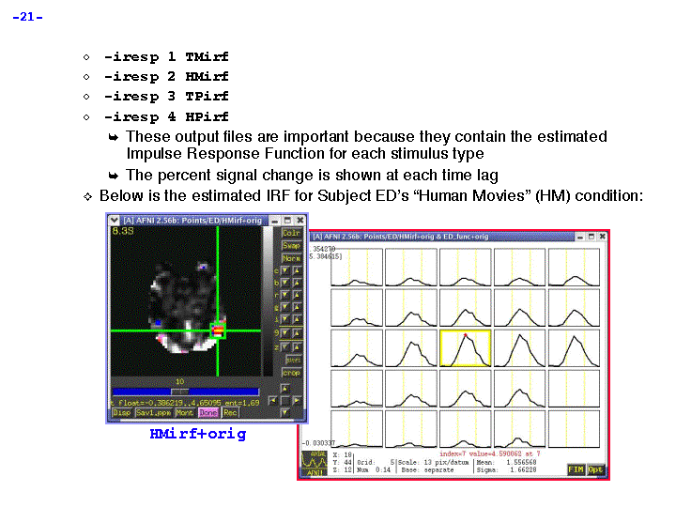The image size is (676, 507).
Task: Click the Norm button
Action: [291, 258]
